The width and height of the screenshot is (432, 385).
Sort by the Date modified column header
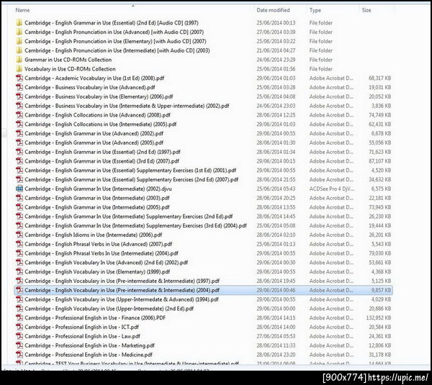click(273, 10)
